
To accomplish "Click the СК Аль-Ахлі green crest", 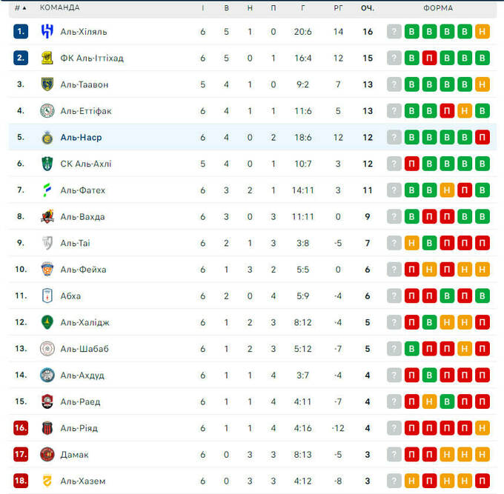I will pyautogui.click(x=47, y=164).
